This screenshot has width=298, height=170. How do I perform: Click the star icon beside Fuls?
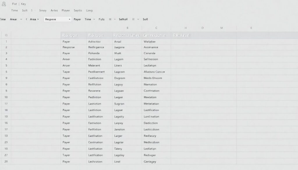(x=110, y=19)
